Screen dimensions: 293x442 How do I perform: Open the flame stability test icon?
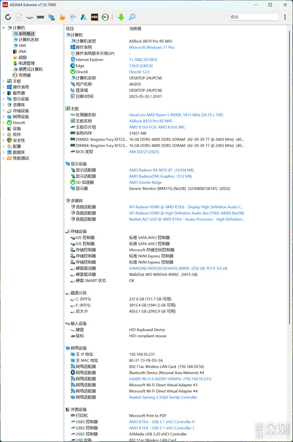(x=62, y=17)
